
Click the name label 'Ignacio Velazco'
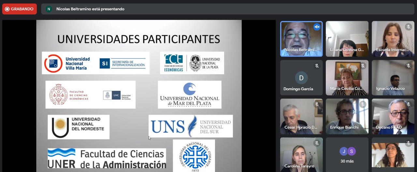390,89
